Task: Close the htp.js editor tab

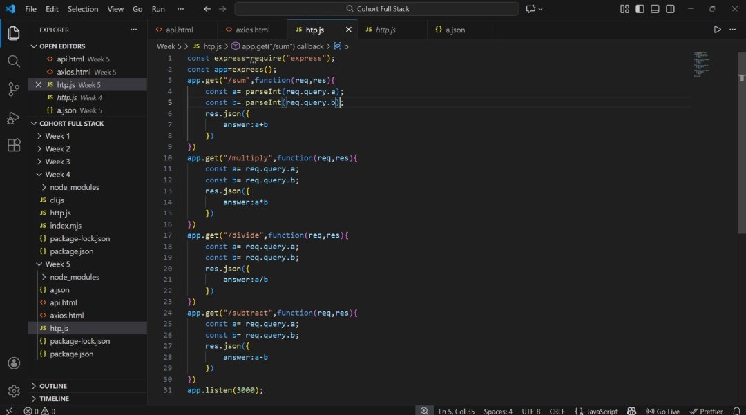Action: (x=348, y=30)
